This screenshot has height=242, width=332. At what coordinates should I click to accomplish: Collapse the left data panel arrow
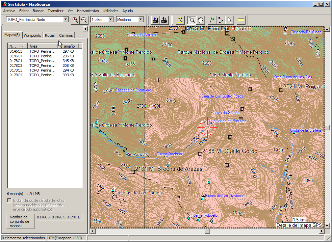click(85, 29)
